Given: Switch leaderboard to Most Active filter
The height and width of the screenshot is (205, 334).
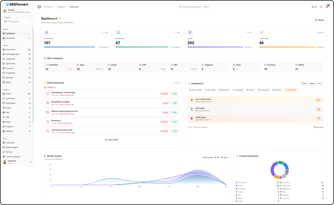Looking at the screenshot, I should [291, 90].
